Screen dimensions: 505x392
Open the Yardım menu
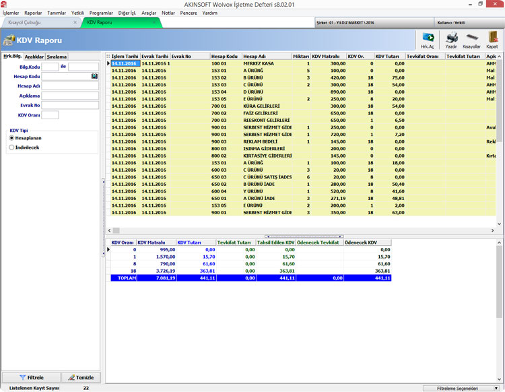[209, 13]
